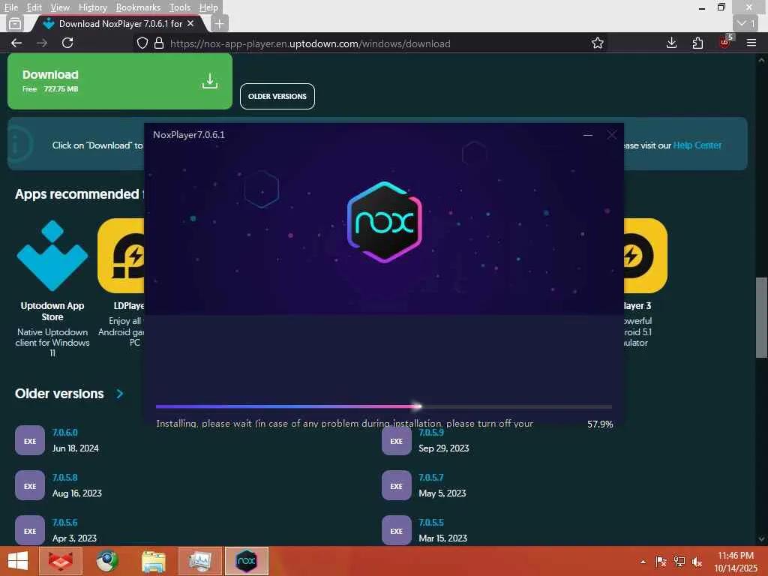Show hidden system tray icons
The height and width of the screenshot is (576, 768).
coord(643,562)
